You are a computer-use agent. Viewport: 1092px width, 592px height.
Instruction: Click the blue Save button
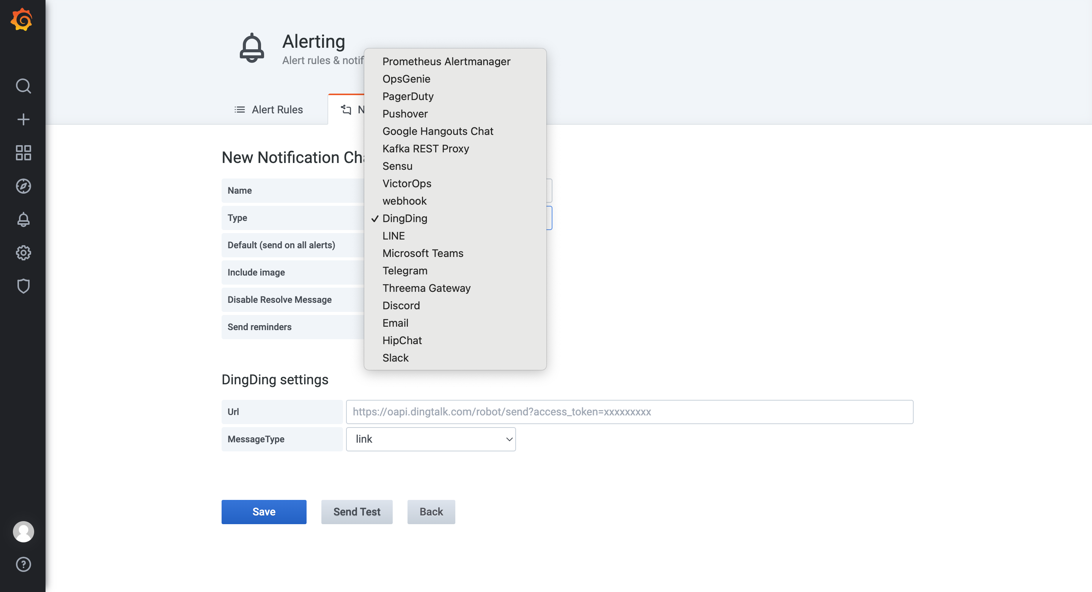(x=264, y=512)
